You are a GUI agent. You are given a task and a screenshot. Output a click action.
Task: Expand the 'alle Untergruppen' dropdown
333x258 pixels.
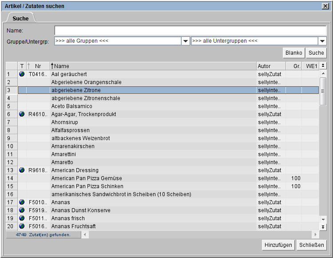click(322, 41)
